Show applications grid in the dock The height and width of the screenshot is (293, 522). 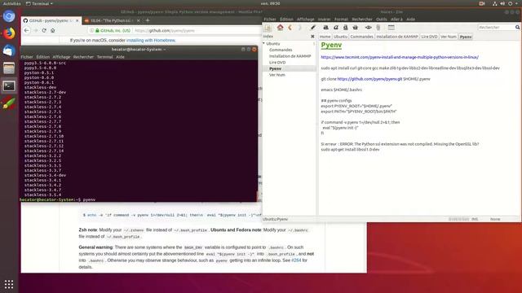[9, 284]
